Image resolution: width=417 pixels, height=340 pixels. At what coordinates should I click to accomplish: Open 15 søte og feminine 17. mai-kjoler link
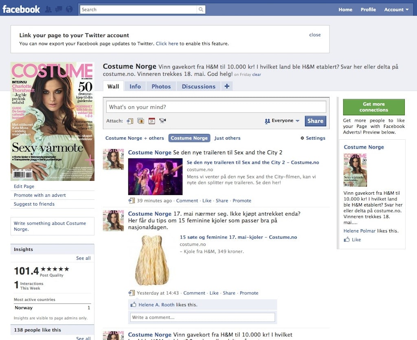[x=238, y=237]
